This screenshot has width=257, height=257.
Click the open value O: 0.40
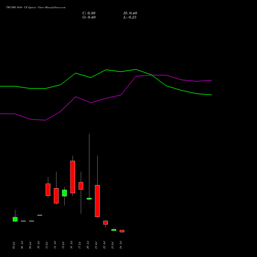(89, 17)
